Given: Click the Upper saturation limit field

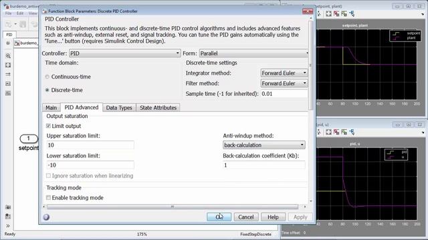Looking at the screenshot, I should pyautogui.click(x=90, y=145).
